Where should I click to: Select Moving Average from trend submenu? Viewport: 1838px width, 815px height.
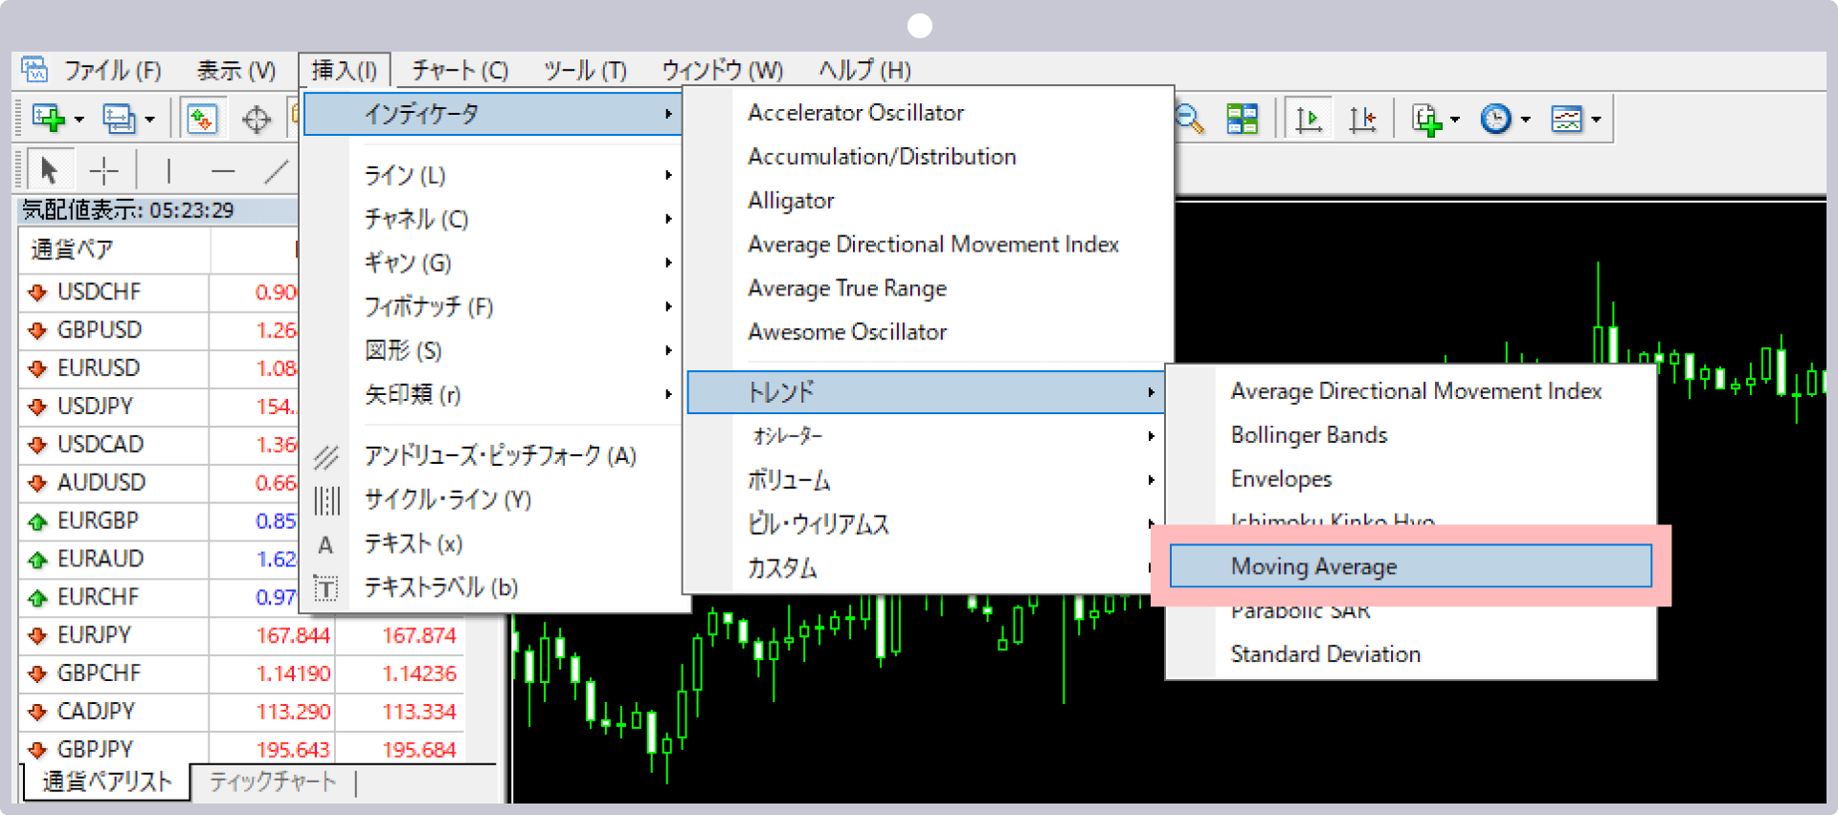1410,566
